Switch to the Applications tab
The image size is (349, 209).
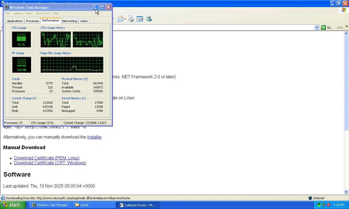pyautogui.click(x=15, y=21)
